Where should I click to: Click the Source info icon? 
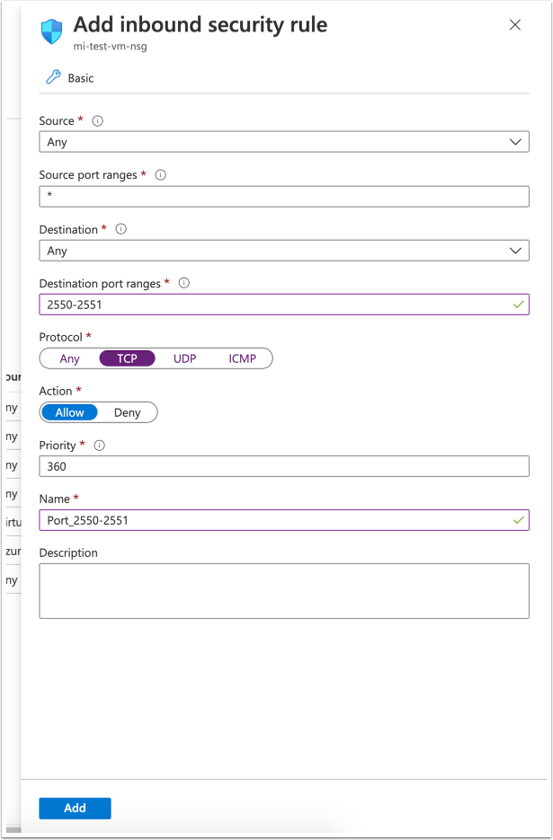tap(98, 120)
